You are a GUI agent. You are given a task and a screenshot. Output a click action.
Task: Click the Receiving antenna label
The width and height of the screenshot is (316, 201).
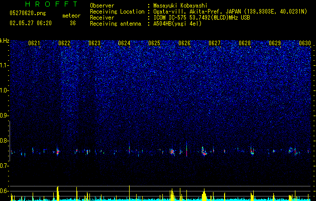tap(116, 24)
